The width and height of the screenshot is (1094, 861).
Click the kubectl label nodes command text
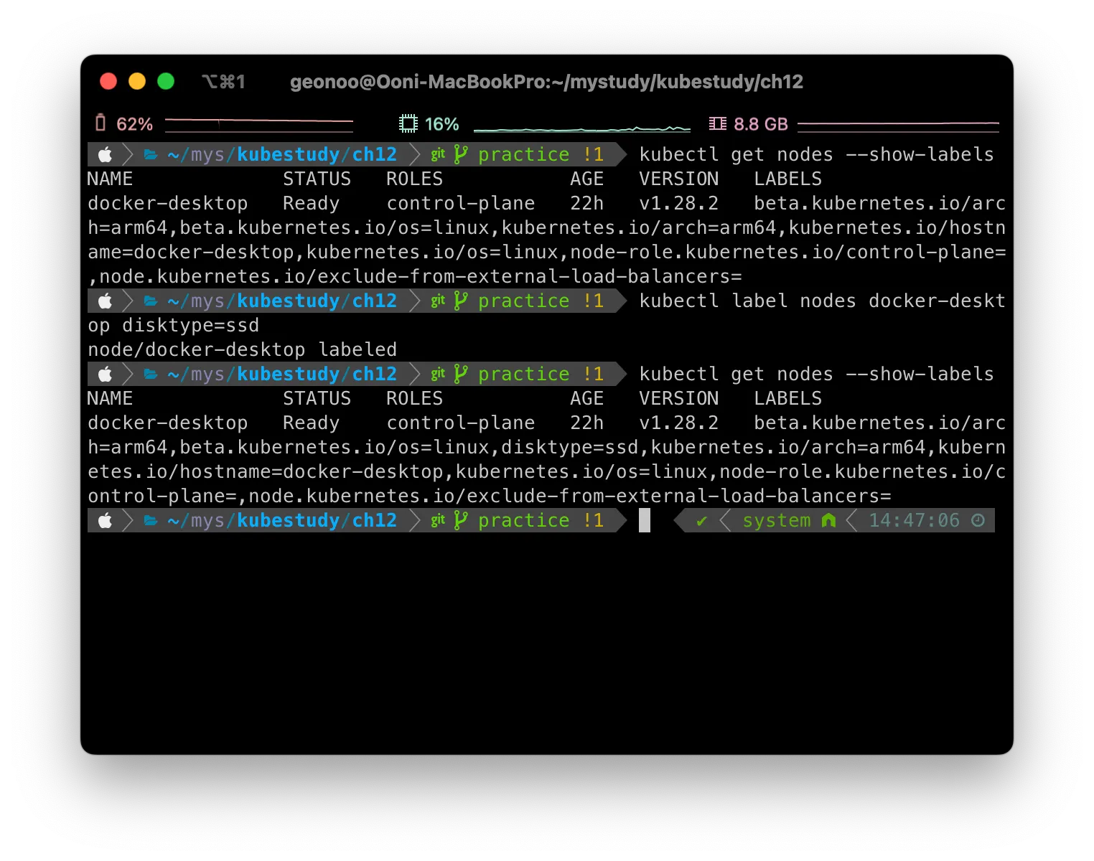(x=822, y=301)
